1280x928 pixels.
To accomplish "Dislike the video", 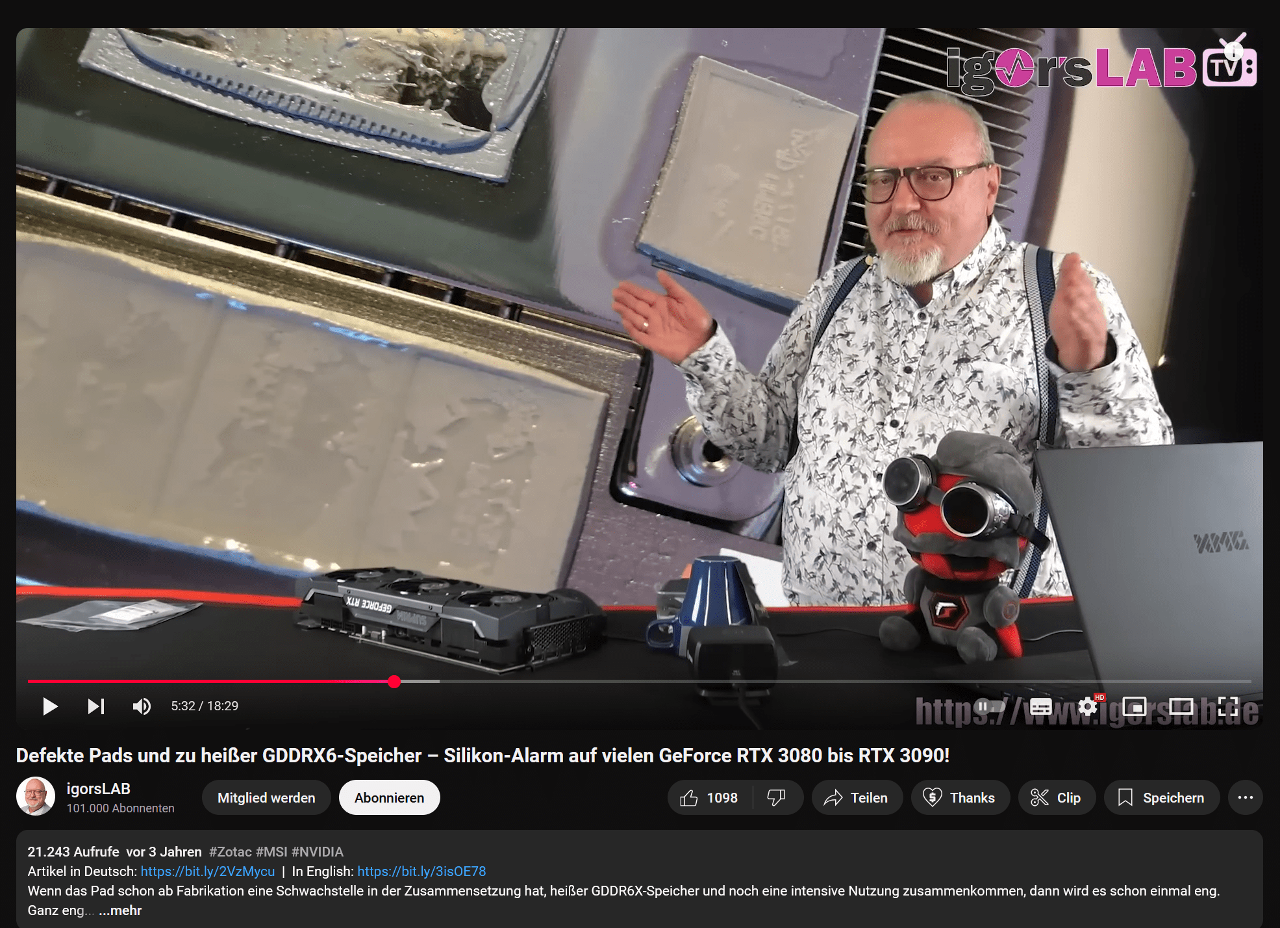I will pos(777,797).
